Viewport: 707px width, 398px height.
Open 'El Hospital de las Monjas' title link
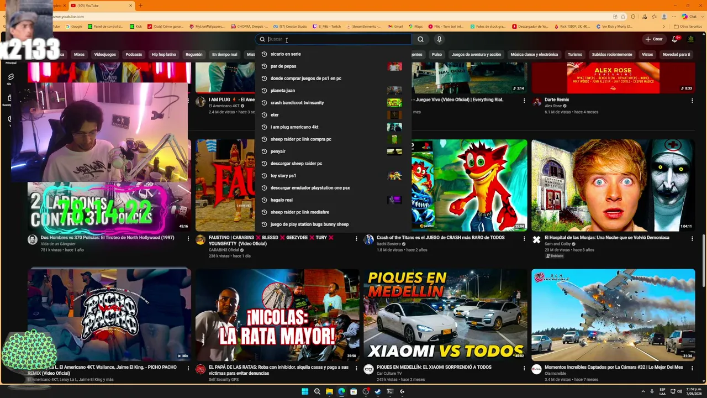[607, 238]
